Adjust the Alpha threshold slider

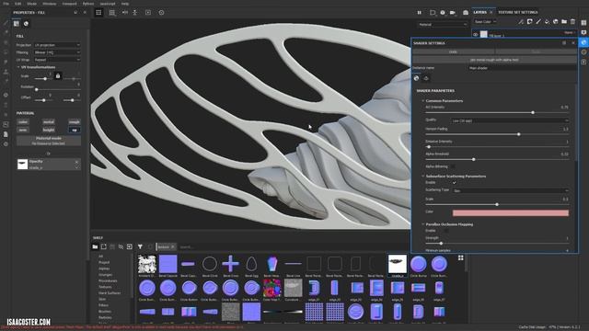click(x=497, y=159)
